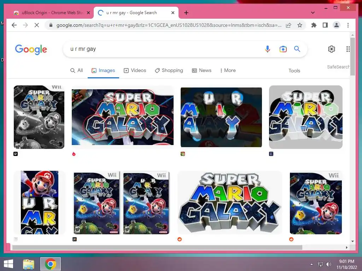Viewport: 362px width, 271px height.
Task: Click the vertical scrollbar up arrow
Action: tap(352, 35)
